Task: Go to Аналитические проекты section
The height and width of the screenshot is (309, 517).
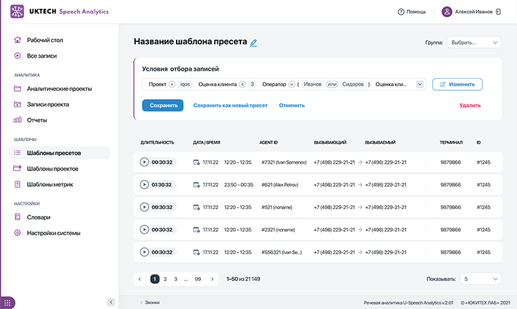Action: (x=59, y=88)
